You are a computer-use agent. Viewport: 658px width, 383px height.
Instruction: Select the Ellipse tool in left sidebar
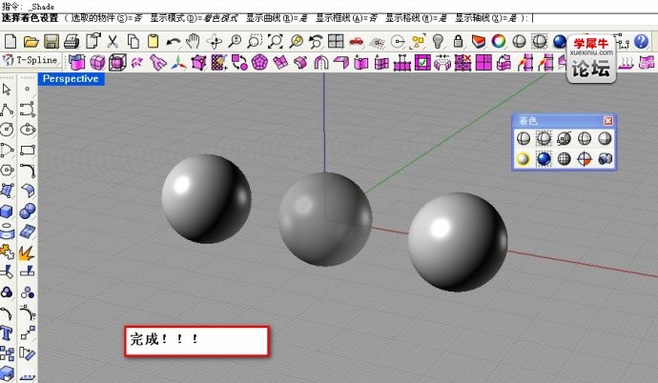(28, 130)
